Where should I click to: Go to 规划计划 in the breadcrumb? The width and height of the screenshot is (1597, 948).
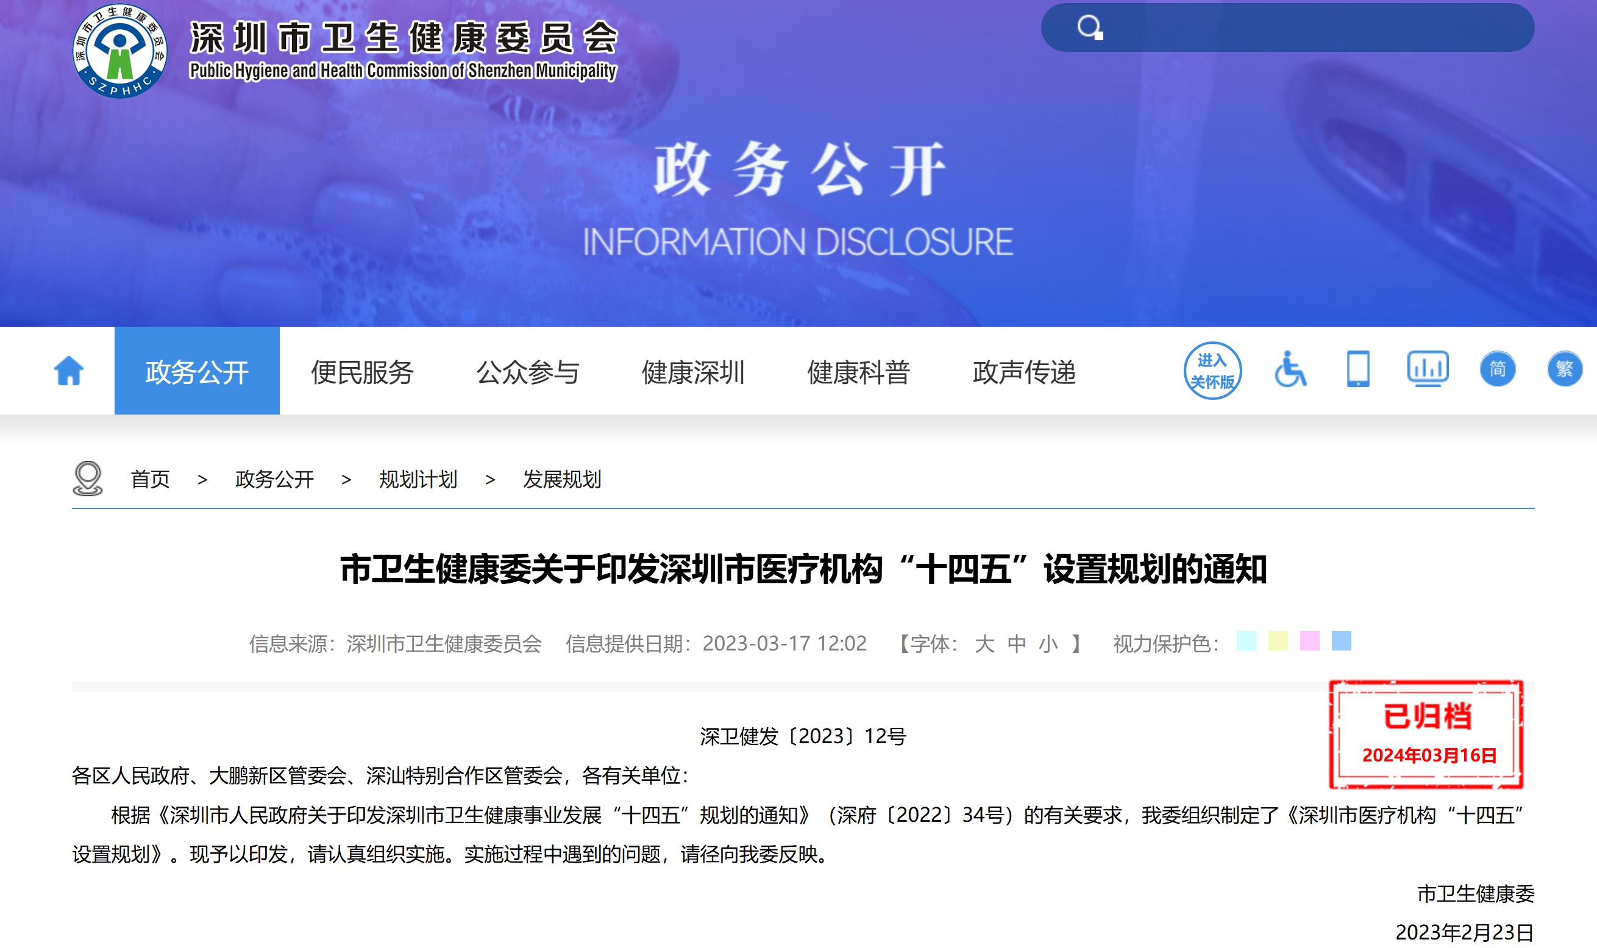418,479
